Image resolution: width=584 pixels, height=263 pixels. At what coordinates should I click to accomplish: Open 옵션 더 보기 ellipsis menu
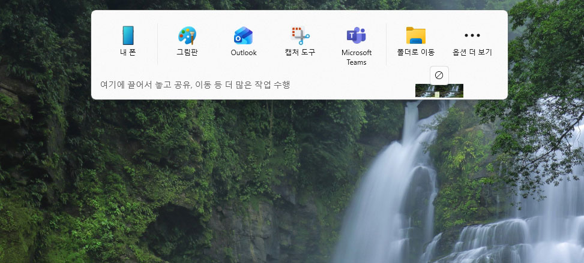click(472, 36)
